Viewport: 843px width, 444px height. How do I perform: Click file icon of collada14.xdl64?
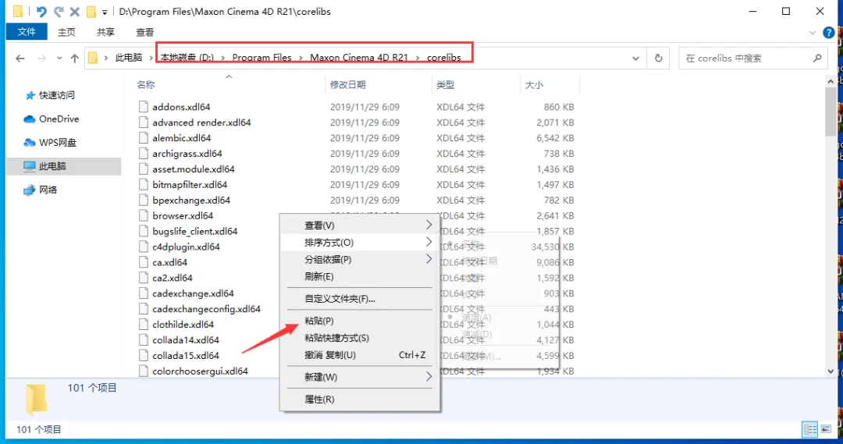point(143,340)
